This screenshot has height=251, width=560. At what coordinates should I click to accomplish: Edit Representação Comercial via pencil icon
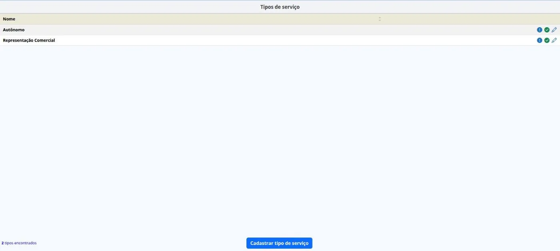point(554,40)
